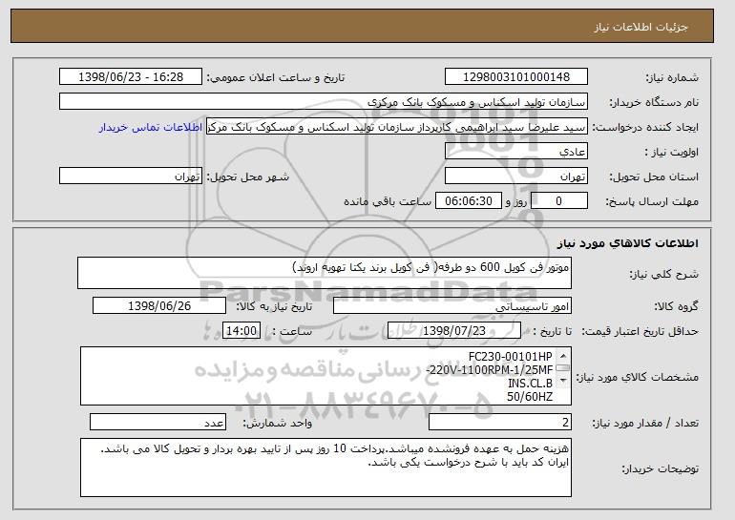Click the شرح کلی نیاز label

[663, 274]
